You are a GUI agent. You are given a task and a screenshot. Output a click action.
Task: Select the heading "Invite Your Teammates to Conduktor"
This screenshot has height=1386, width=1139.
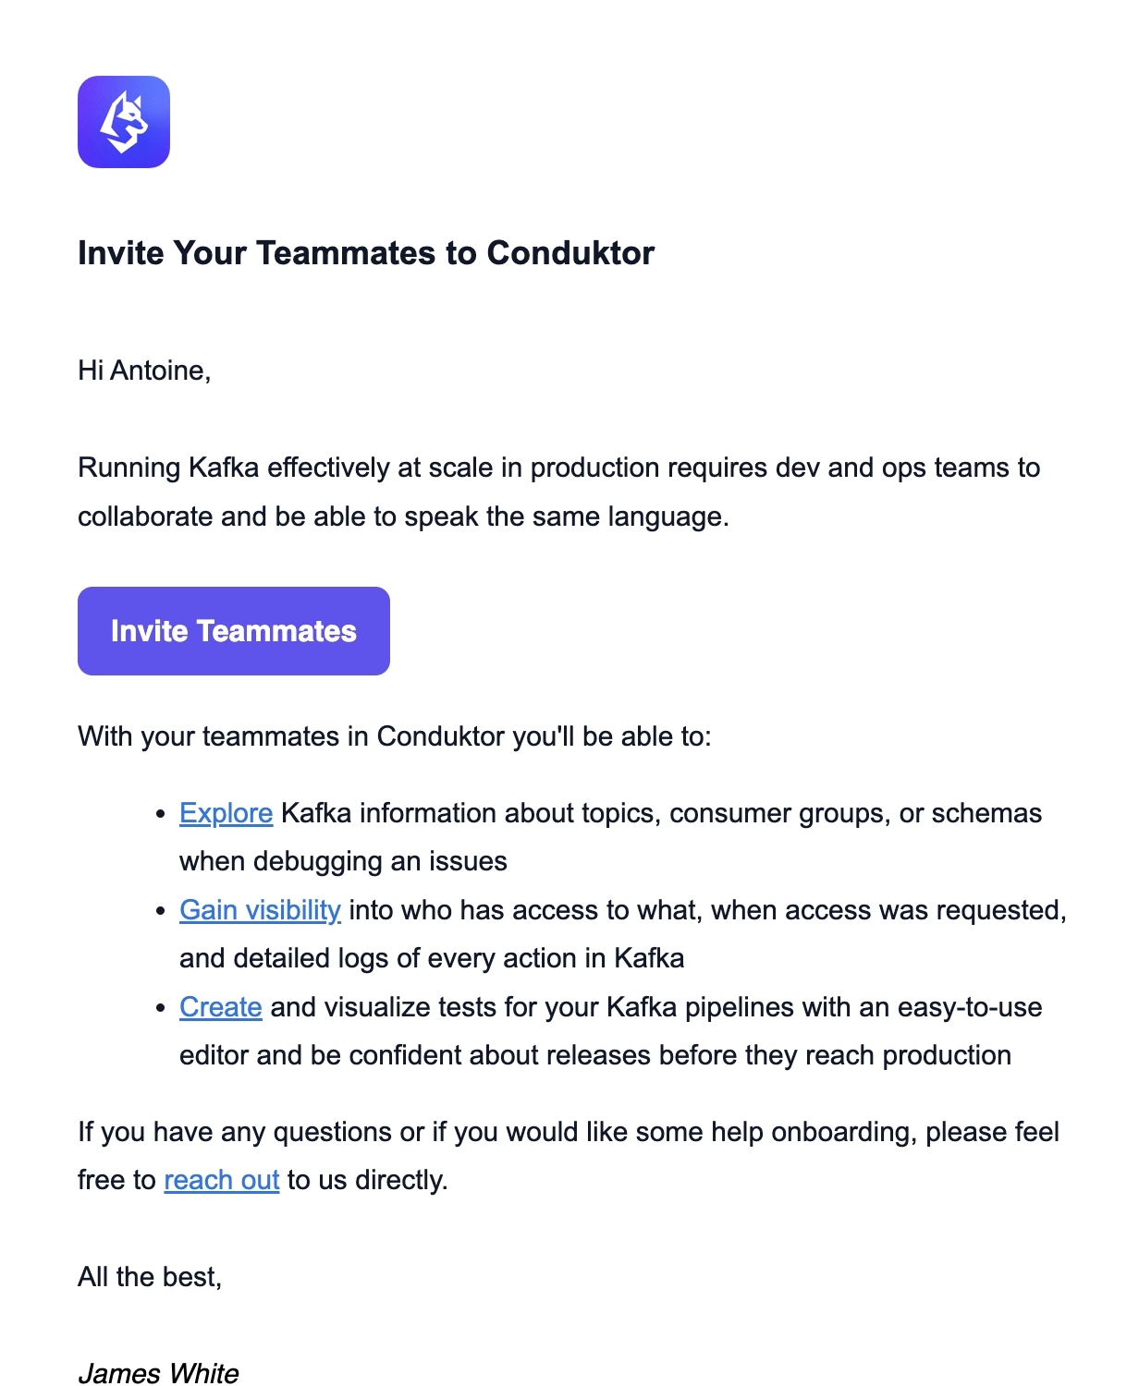coord(366,252)
